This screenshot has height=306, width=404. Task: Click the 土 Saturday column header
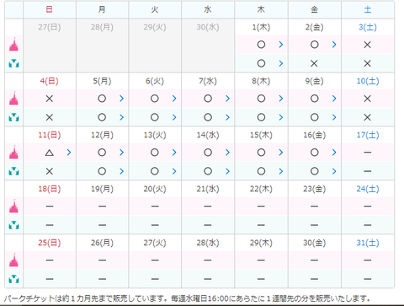(x=368, y=9)
